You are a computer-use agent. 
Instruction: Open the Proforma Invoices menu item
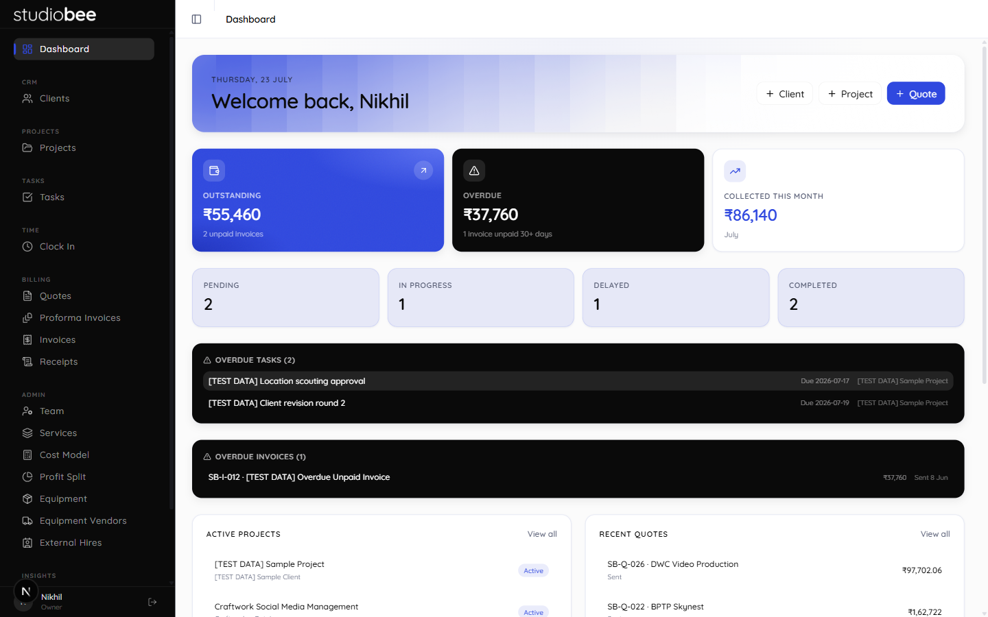tap(84, 317)
